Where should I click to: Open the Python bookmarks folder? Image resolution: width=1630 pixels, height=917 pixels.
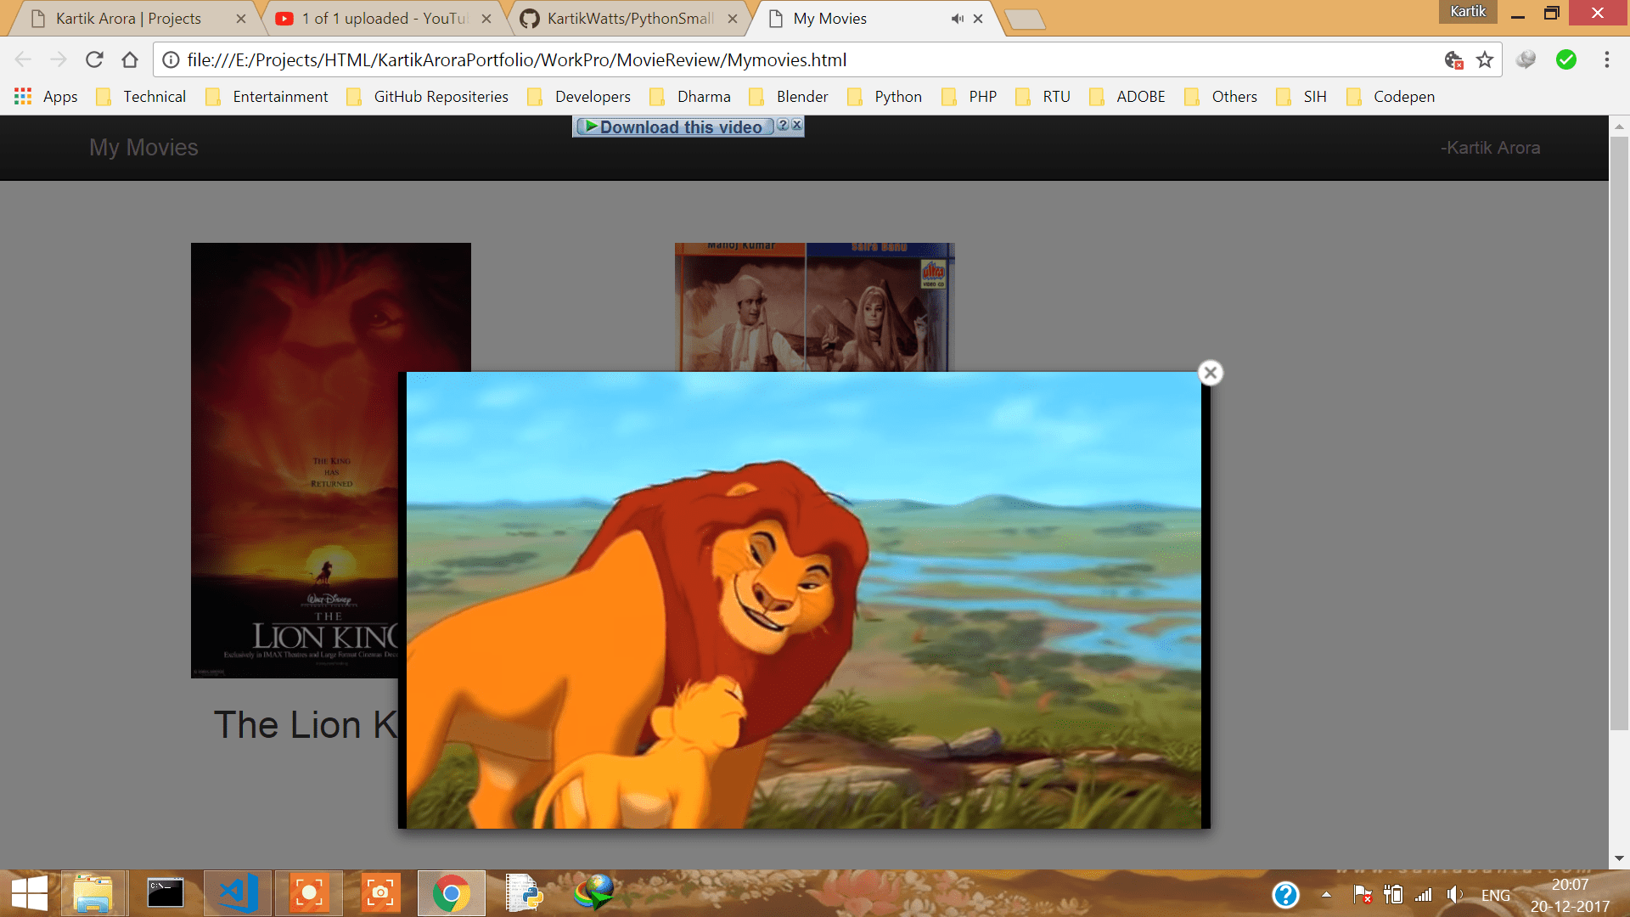tap(885, 96)
